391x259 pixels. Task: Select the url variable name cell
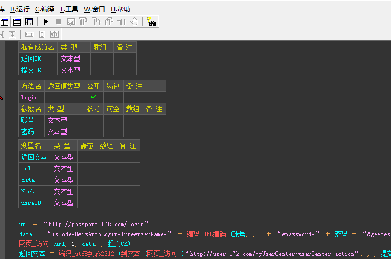click(x=34, y=168)
